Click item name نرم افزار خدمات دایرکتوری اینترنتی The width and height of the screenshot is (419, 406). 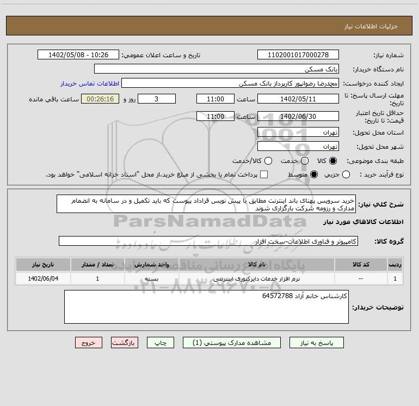pos(256,279)
